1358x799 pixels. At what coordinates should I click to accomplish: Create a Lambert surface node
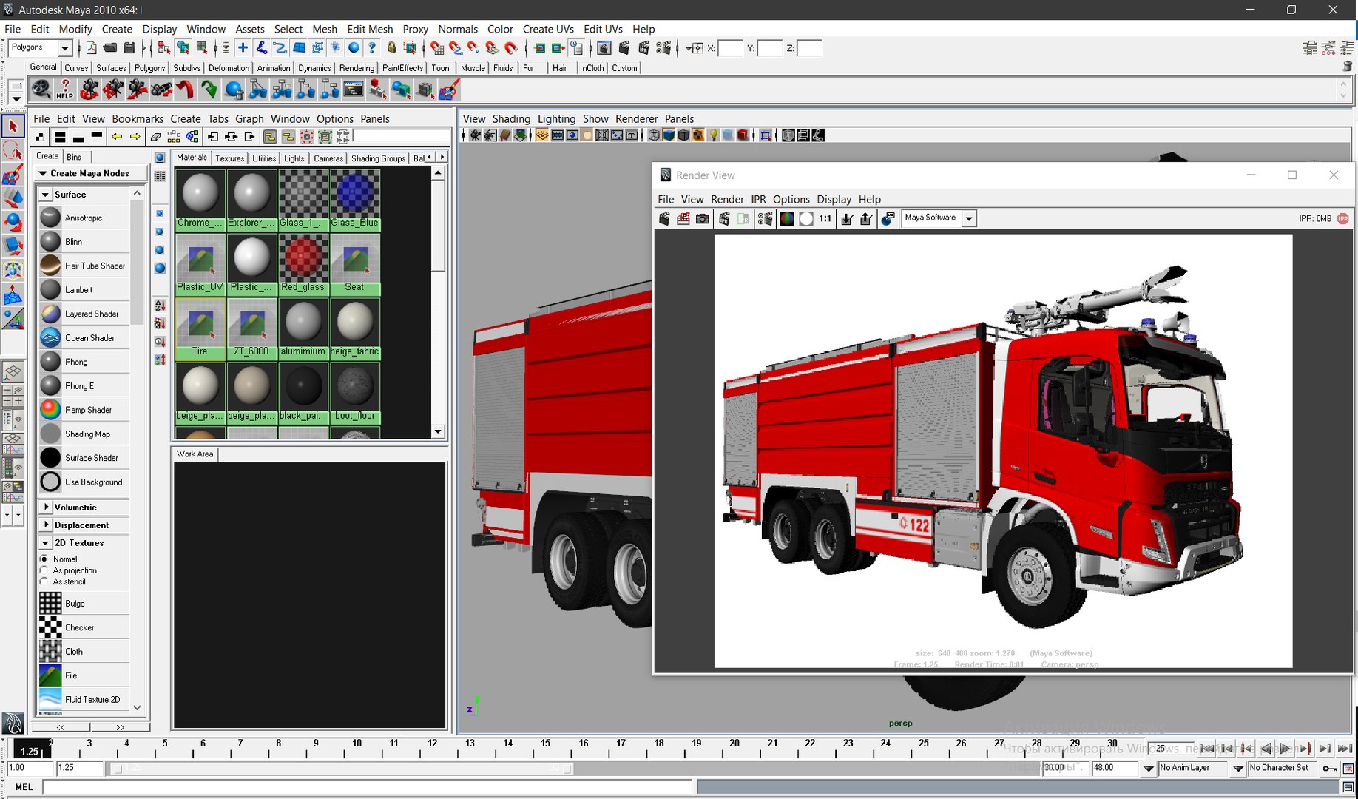coord(83,290)
